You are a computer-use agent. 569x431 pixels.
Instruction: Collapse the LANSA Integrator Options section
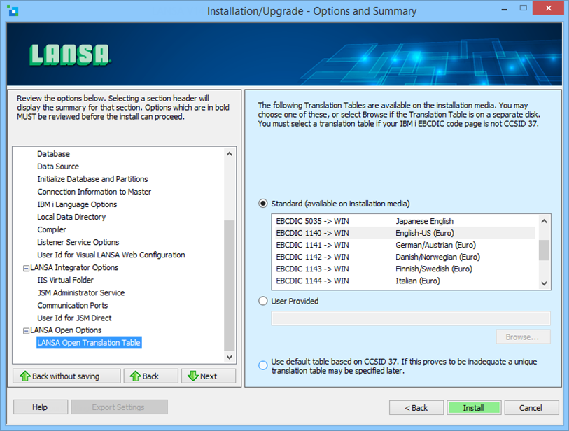coord(26,269)
